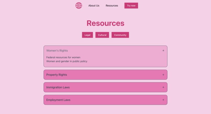Select the Cultural category tab
The height and width of the screenshot is (114, 211).
[102, 35]
